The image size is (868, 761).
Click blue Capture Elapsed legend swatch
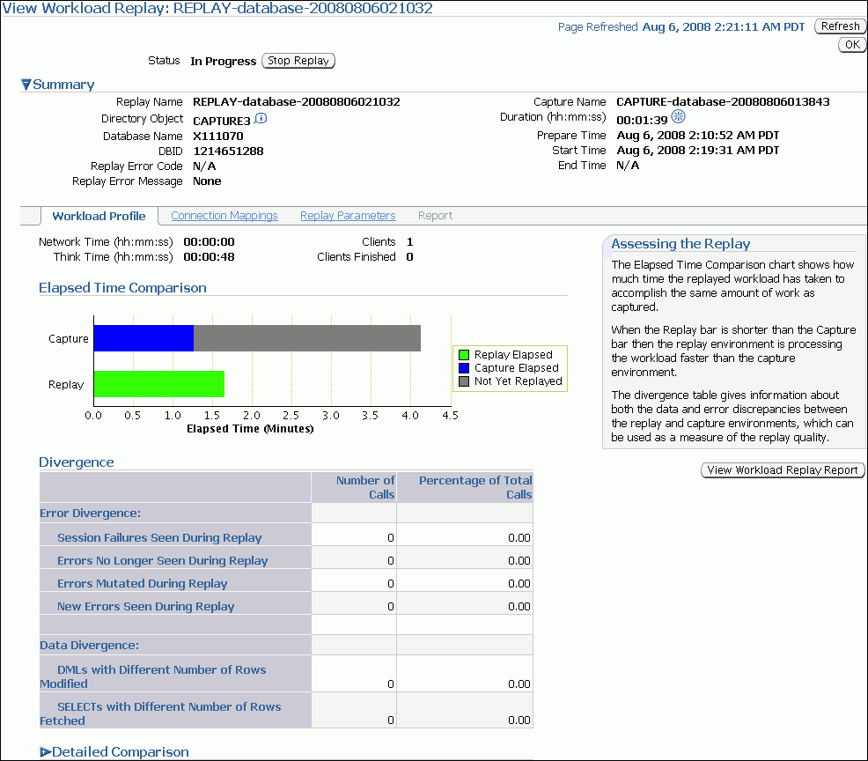464,368
